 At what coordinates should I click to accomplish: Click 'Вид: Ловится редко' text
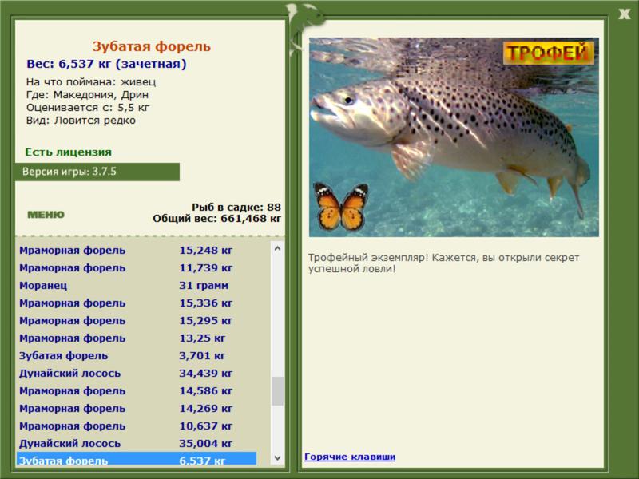point(81,121)
